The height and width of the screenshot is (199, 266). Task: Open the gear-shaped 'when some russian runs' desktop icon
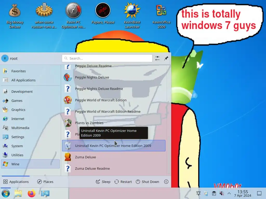44,16
